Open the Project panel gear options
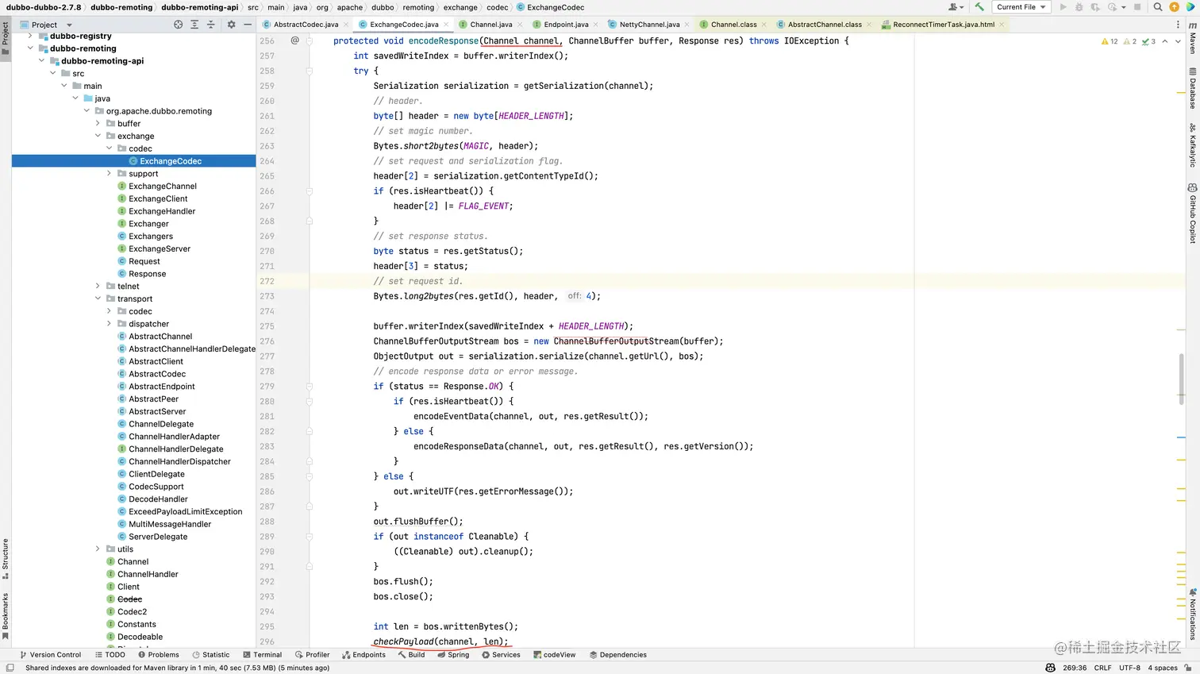1200x674 pixels. click(231, 25)
